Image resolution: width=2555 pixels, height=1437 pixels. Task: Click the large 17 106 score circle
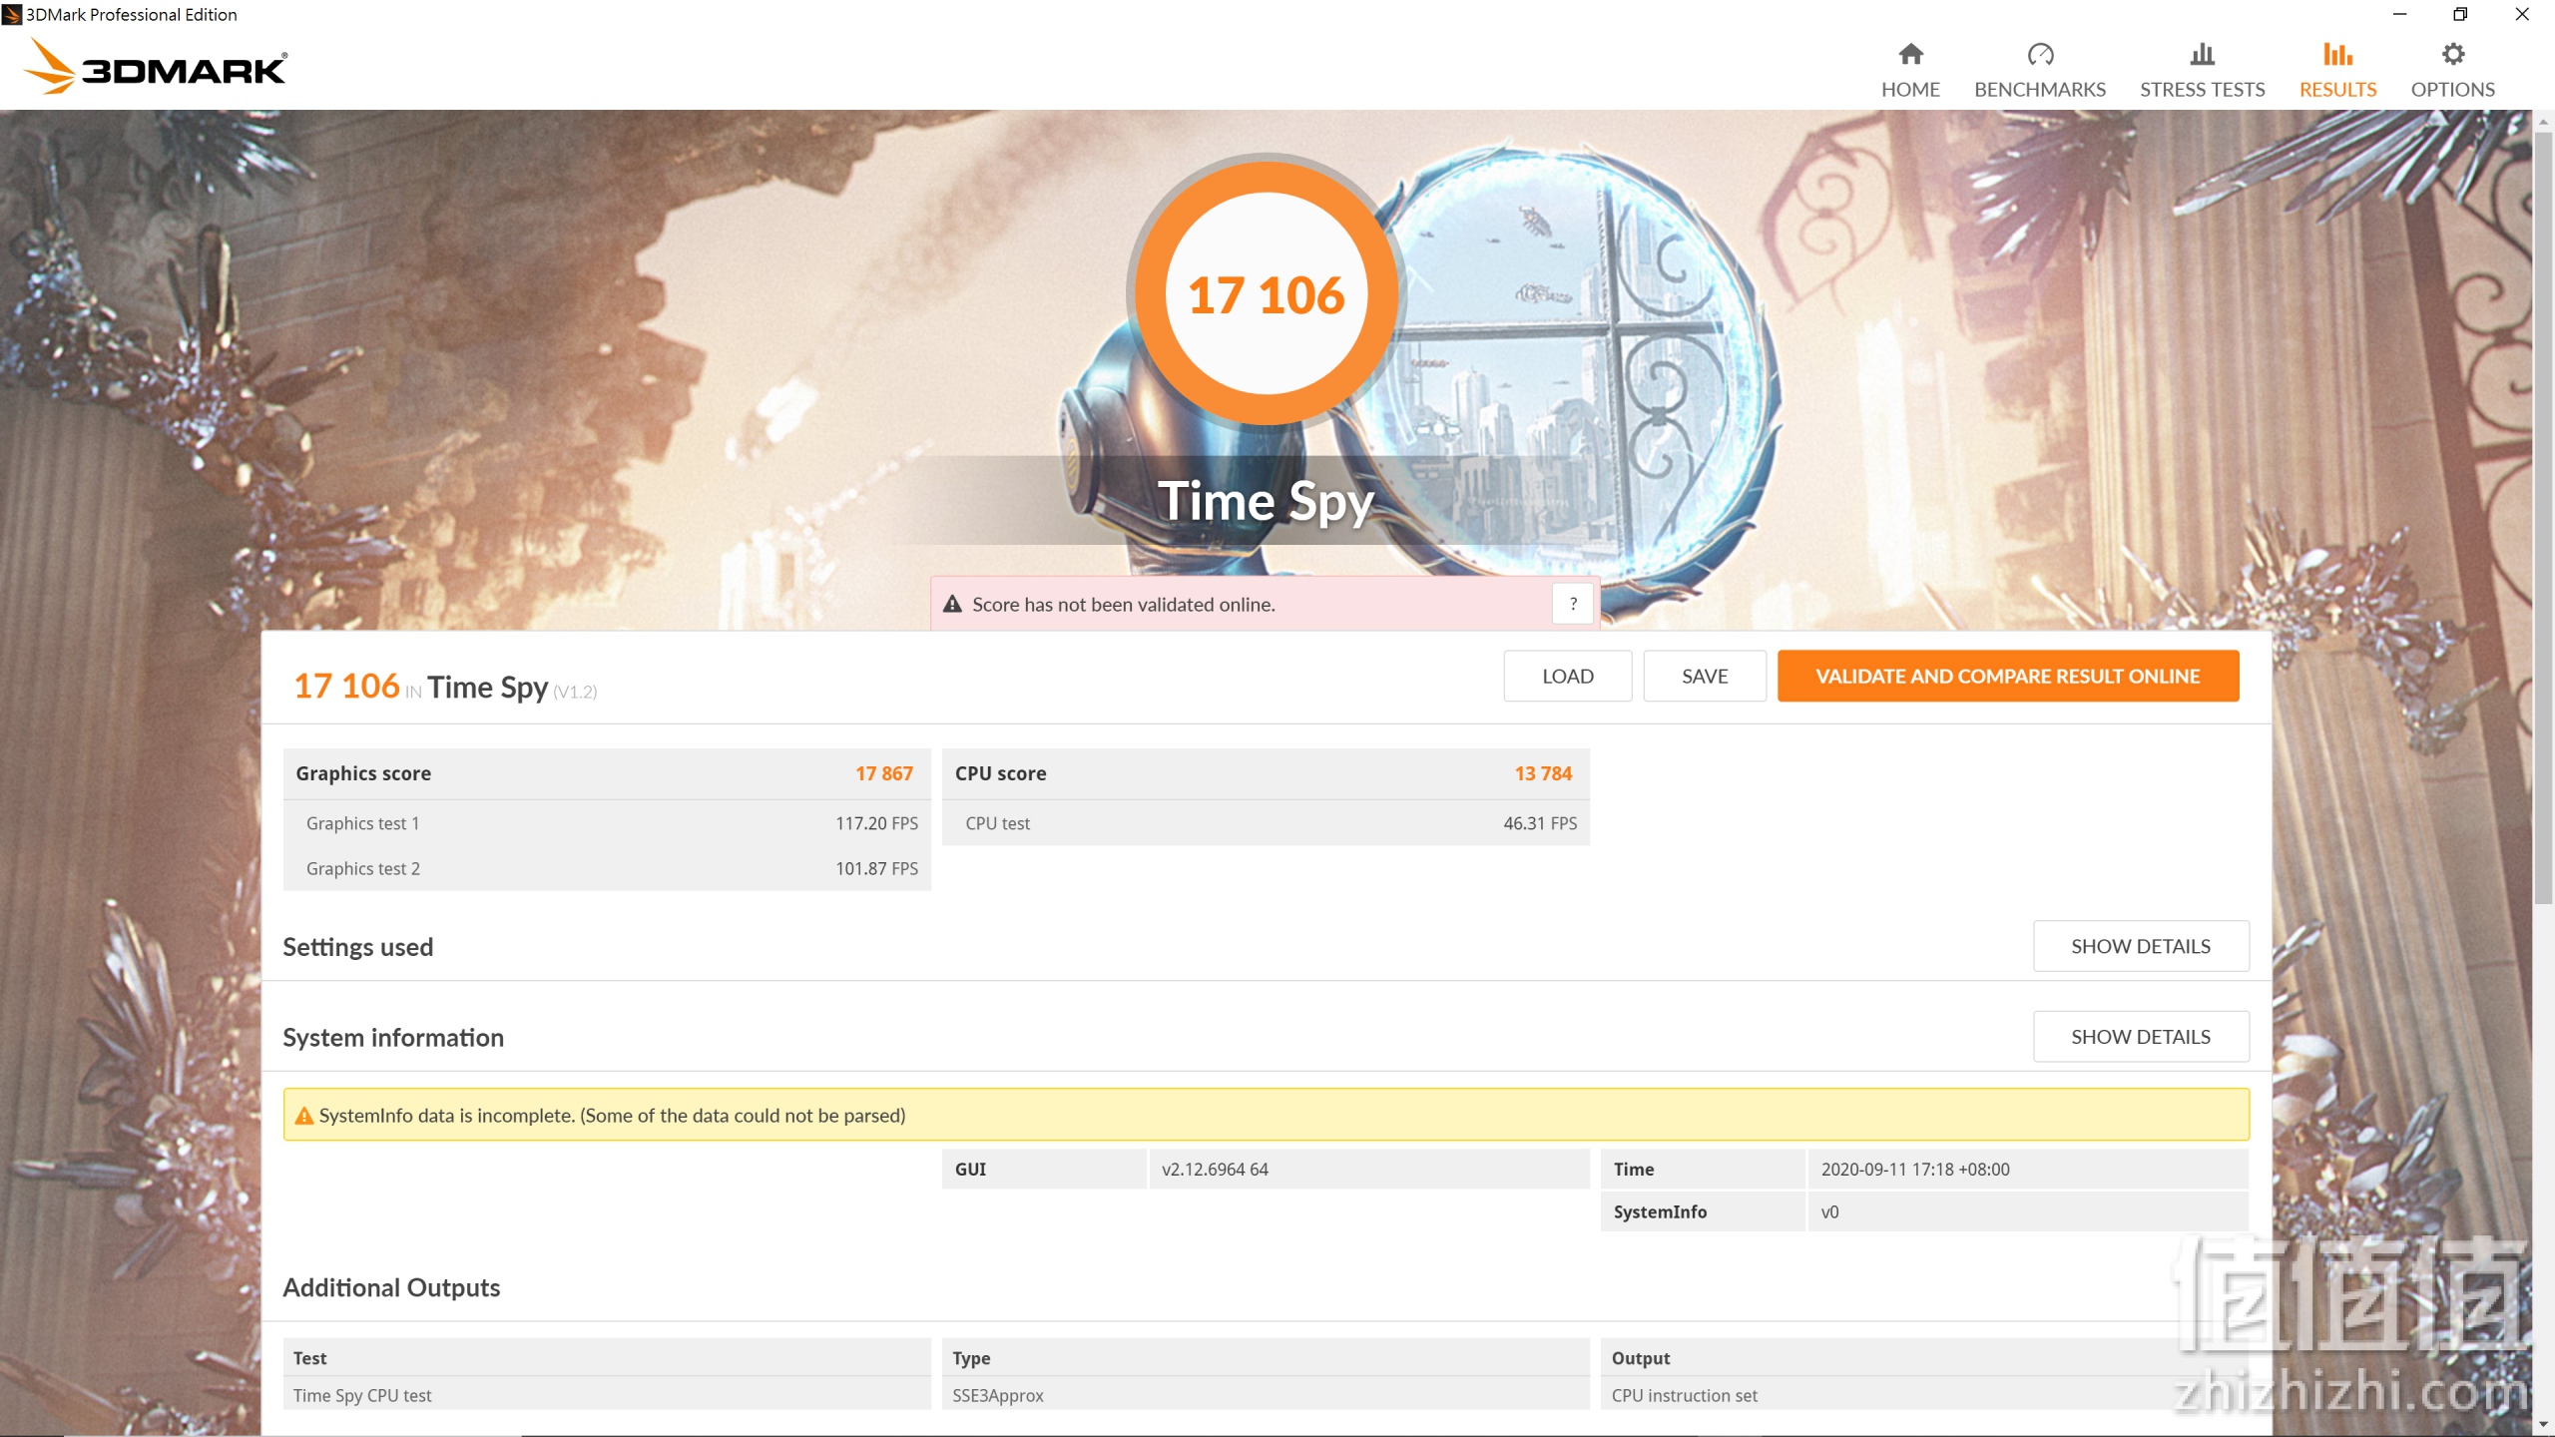pyautogui.click(x=1267, y=293)
